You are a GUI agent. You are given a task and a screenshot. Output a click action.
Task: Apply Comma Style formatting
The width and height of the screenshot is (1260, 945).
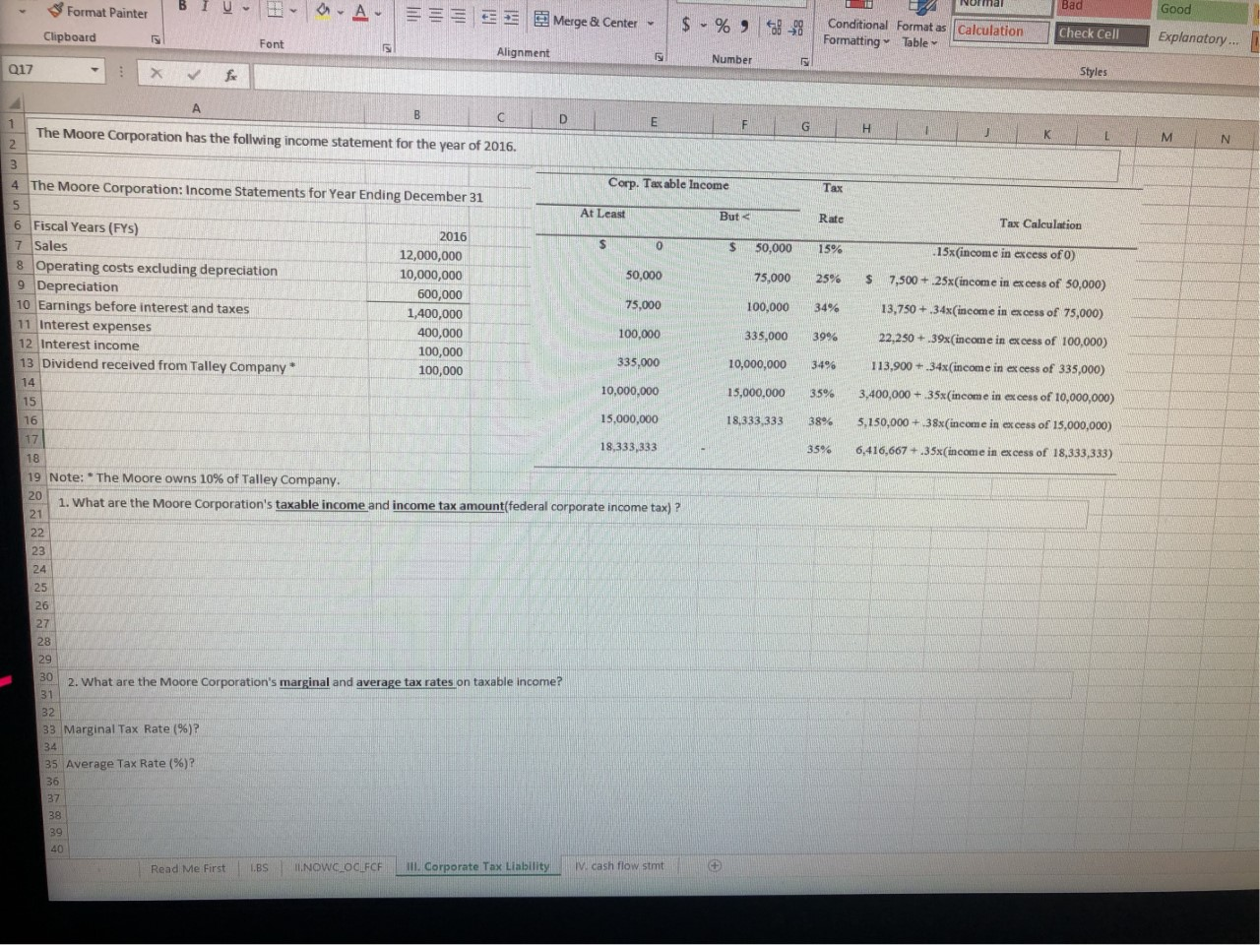pyautogui.click(x=745, y=27)
